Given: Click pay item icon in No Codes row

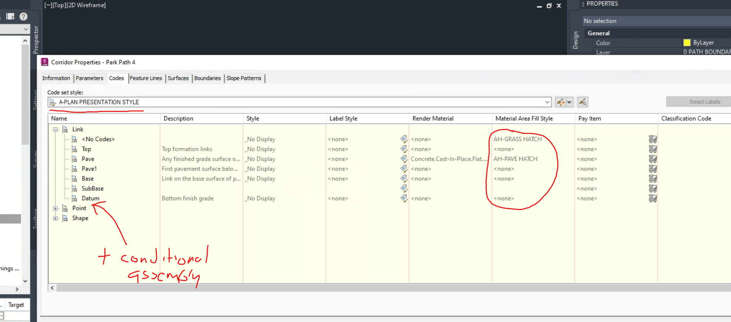Looking at the screenshot, I should pos(653,139).
